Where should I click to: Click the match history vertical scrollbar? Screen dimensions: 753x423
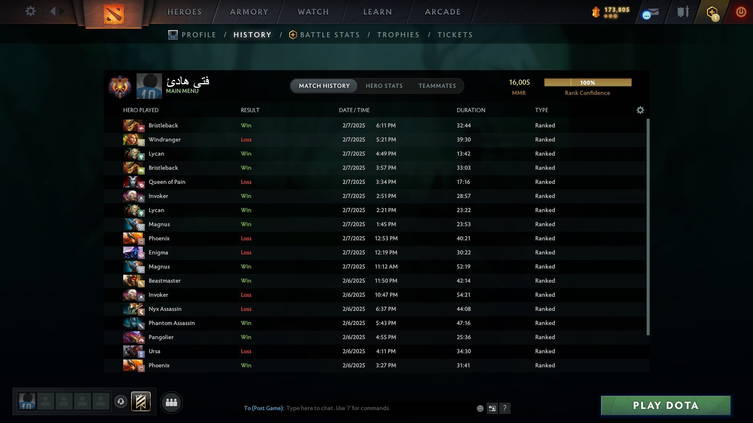click(648, 227)
